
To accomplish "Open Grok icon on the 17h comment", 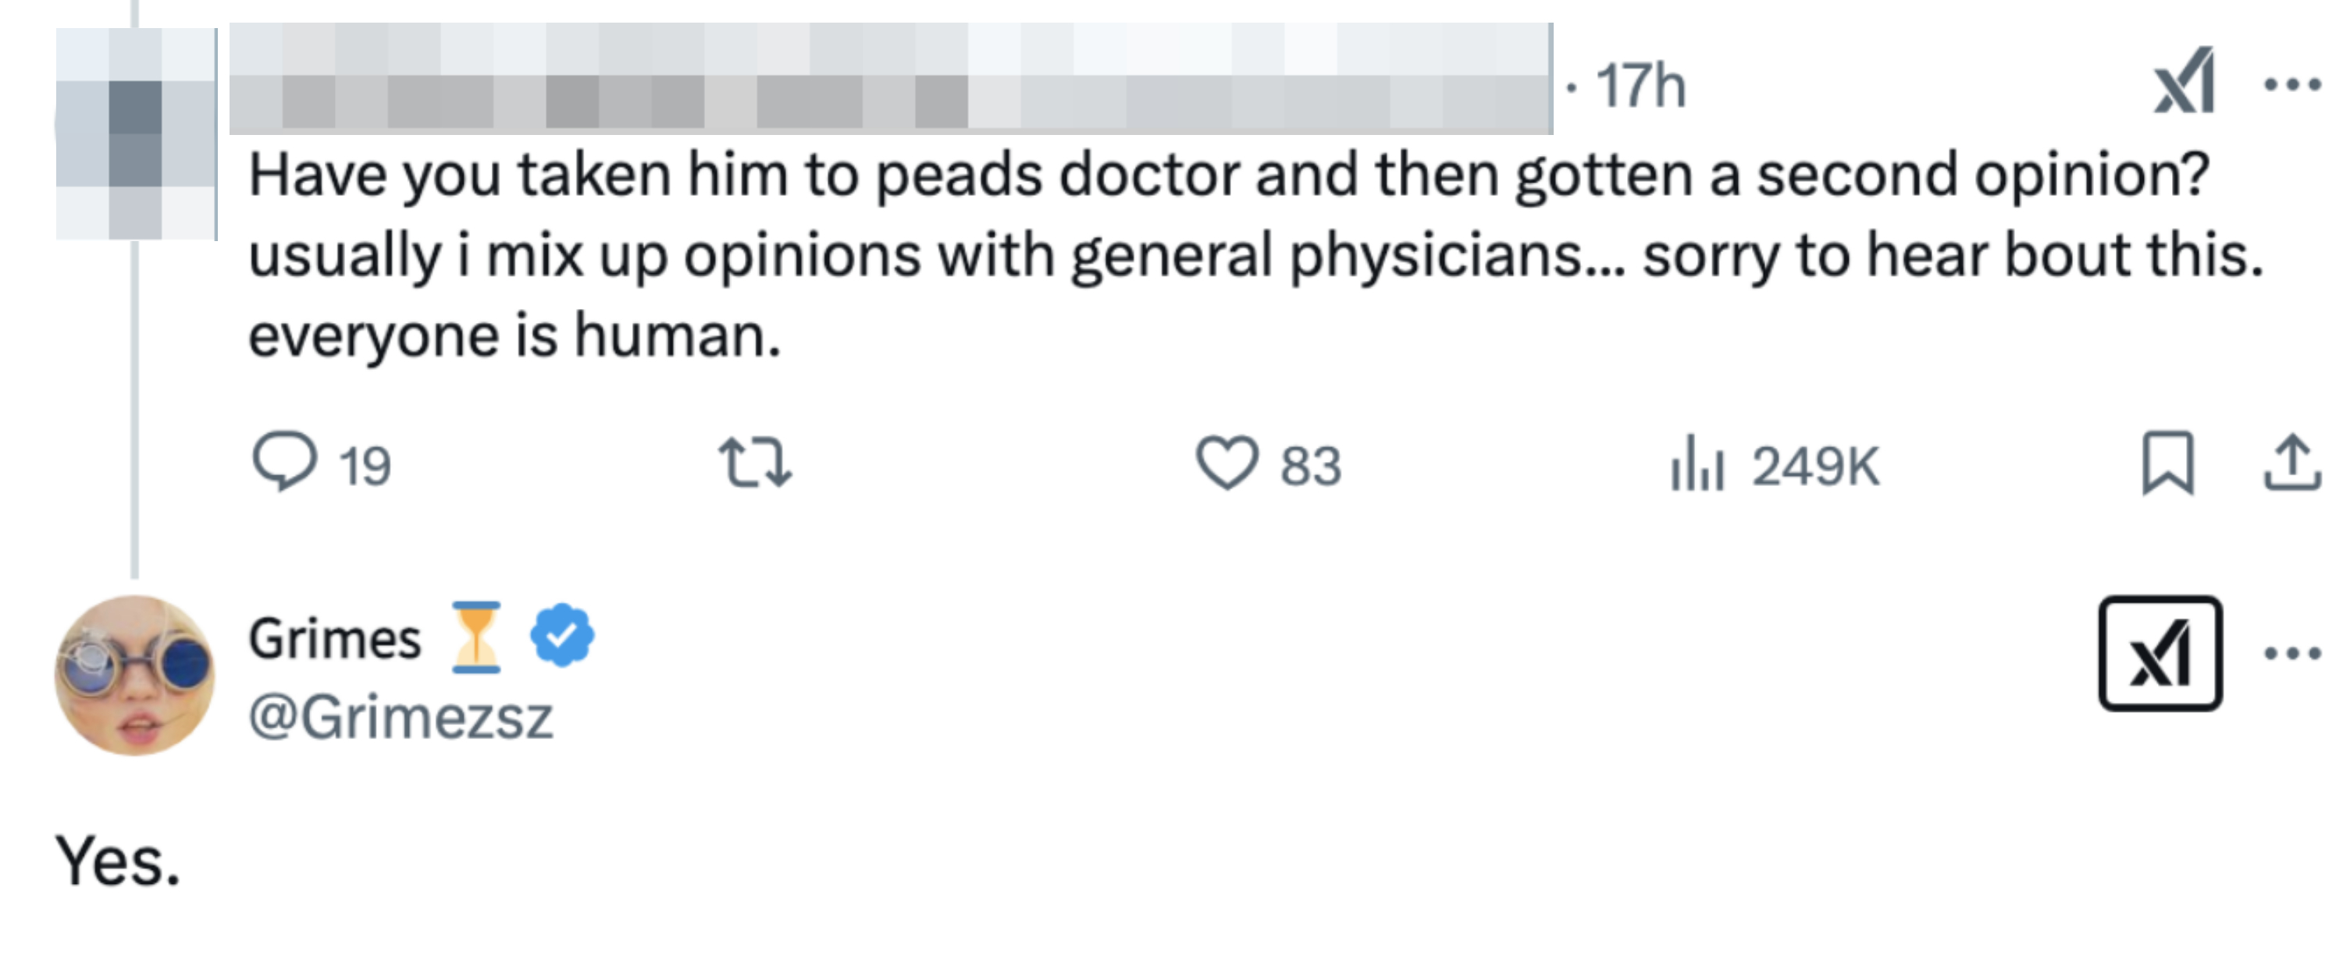I will coord(2184,83).
